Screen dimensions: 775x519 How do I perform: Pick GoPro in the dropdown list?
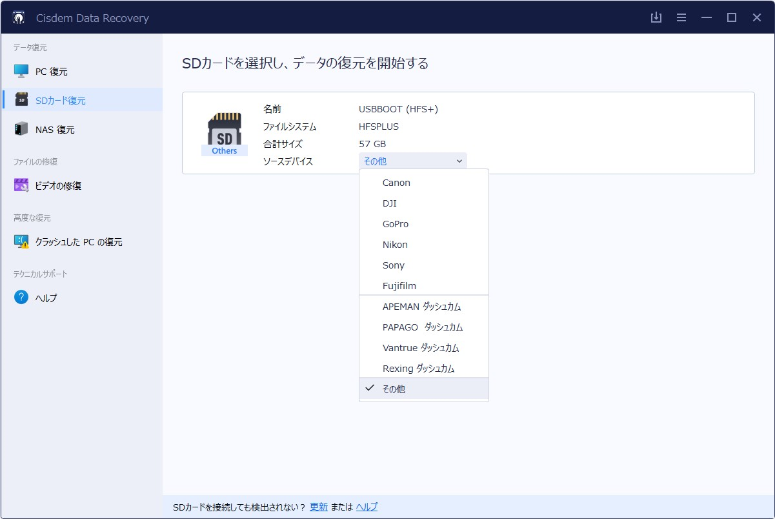coord(395,224)
